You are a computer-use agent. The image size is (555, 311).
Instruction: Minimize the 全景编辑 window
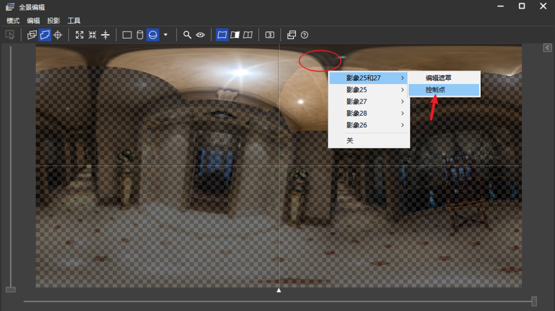click(500, 6)
